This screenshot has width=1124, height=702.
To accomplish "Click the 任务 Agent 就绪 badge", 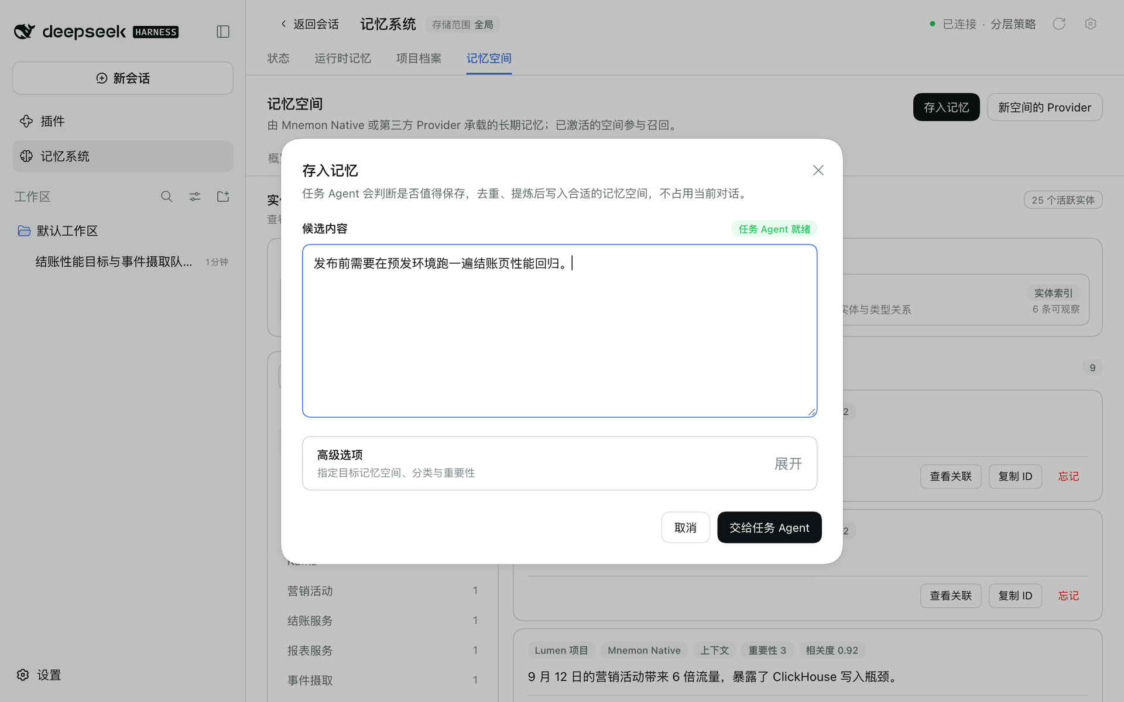I will point(774,229).
